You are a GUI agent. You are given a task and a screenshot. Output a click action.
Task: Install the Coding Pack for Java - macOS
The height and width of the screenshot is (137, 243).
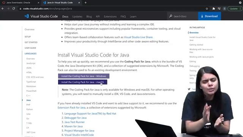[x=82, y=82]
